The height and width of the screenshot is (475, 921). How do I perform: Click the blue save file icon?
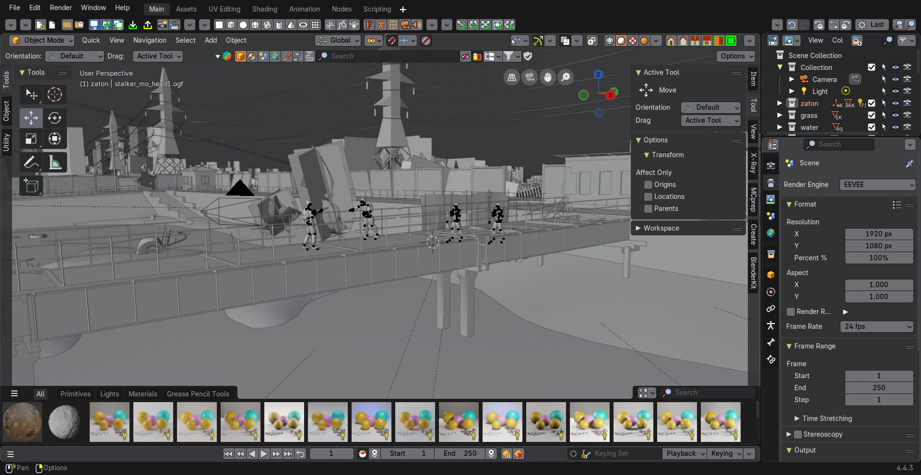pyautogui.click(x=94, y=25)
